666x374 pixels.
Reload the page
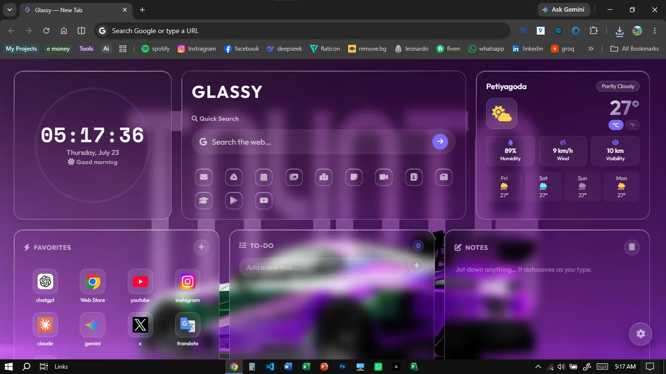(x=46, y=31)
